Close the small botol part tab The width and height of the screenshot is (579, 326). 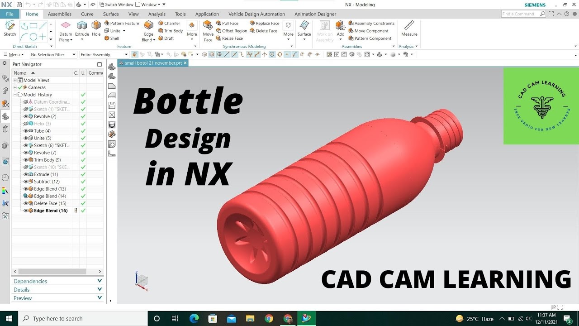(x=185, y=63)
